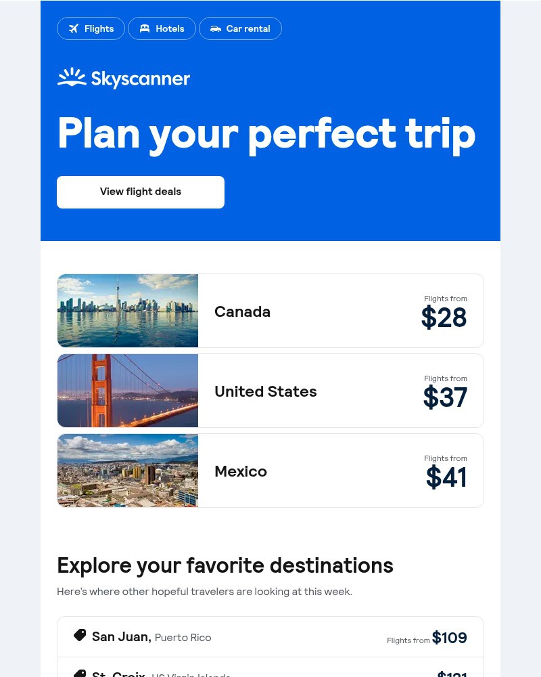Click the $37 United States flight price
Screen dimensions: 541x677
point(445,397)
